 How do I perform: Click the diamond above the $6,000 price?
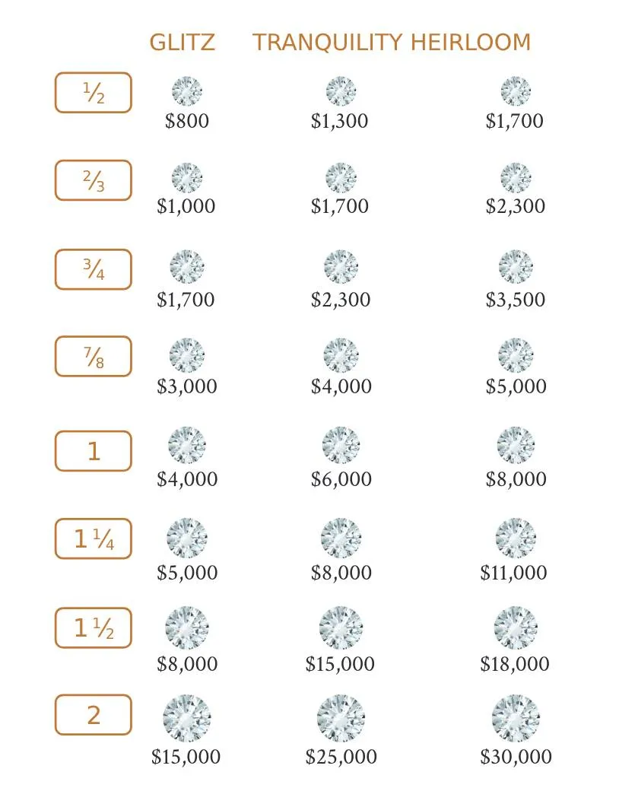(x=341, y=445)
